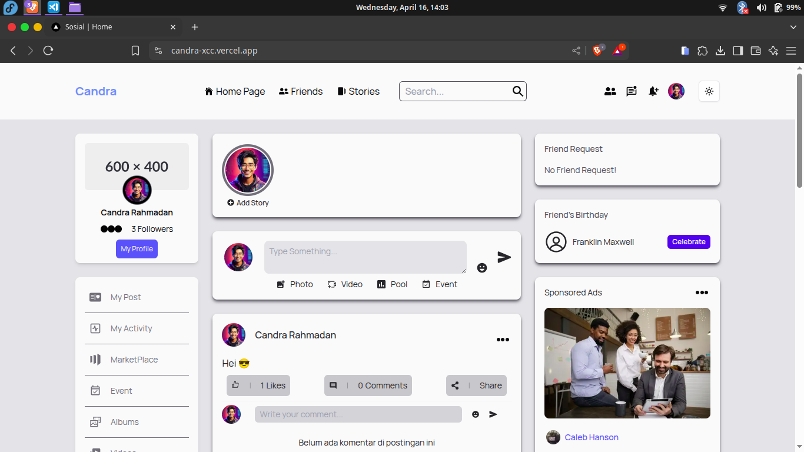Click the My Profile button

[x=137, y=249]
